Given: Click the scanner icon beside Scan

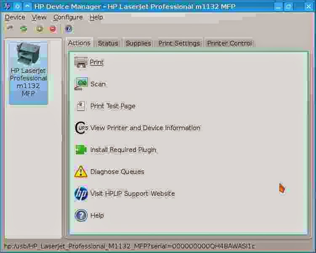Looking at the screenshot, I should point(81,84).
